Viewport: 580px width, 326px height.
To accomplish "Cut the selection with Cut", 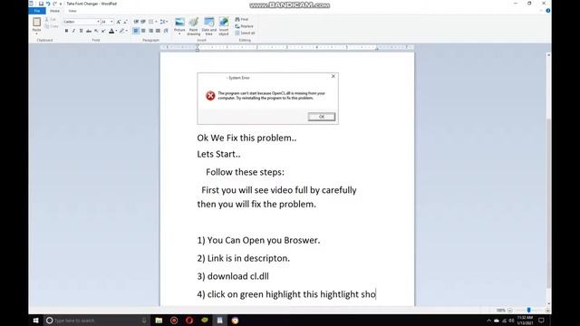I will [51, 19].
